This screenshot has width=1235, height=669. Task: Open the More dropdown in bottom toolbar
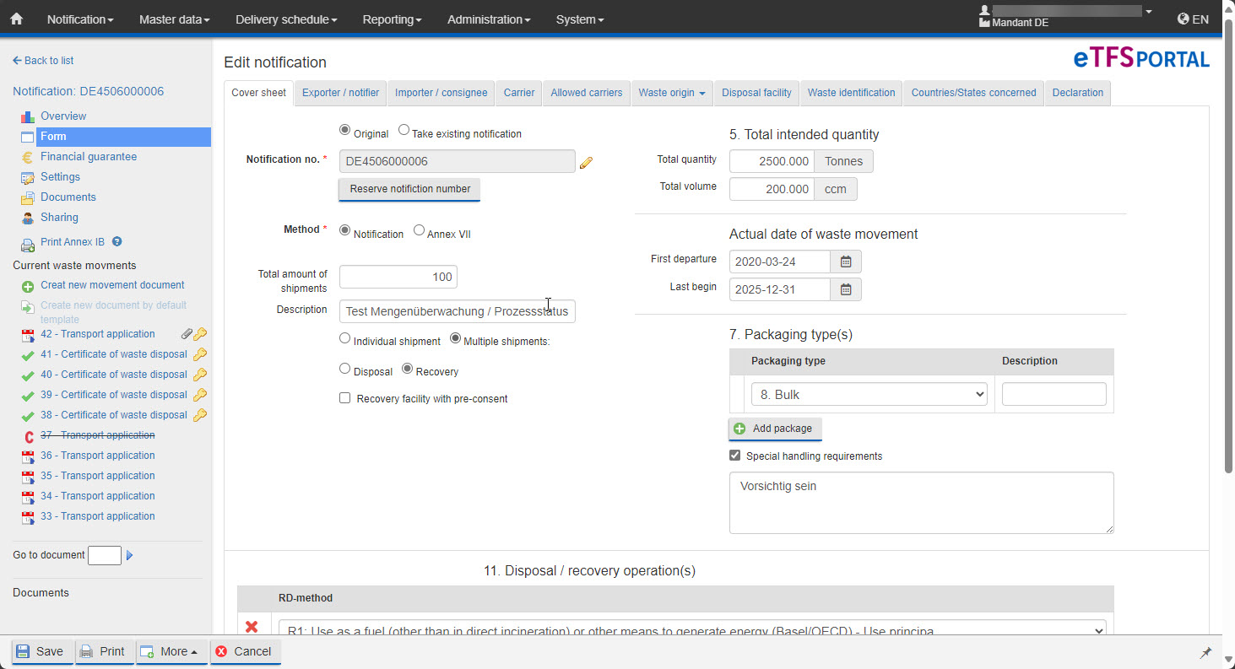[x=172, y=651]
